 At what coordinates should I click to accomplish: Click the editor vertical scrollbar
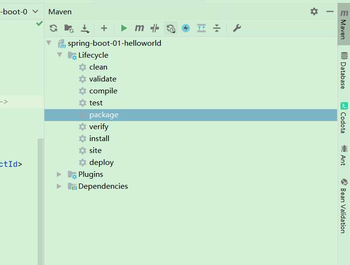click(41, 202)
